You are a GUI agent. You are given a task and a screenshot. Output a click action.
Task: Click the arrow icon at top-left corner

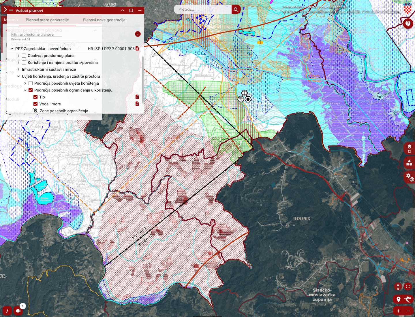(5, 9)
